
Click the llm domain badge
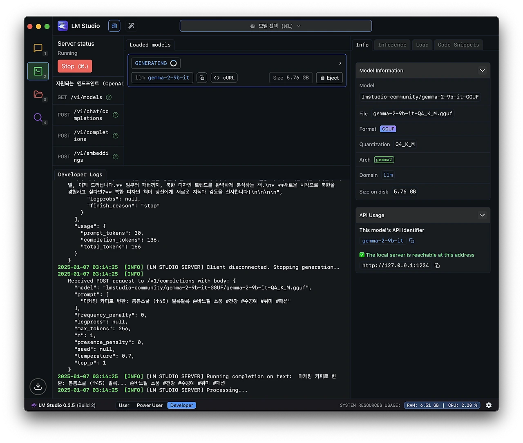click(388, 175)
